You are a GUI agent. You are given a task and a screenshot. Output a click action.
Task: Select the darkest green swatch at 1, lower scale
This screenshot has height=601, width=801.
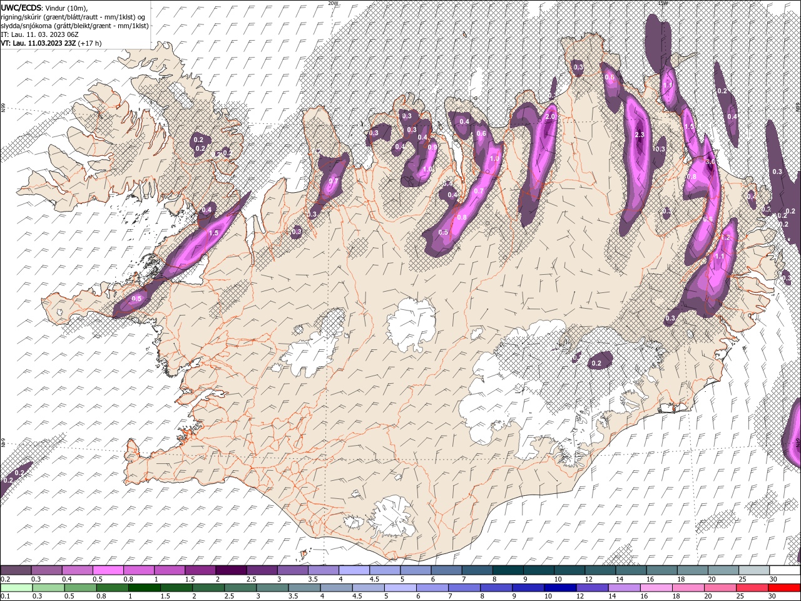144,588
